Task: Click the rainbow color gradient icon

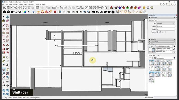Action: coord(25,12)
